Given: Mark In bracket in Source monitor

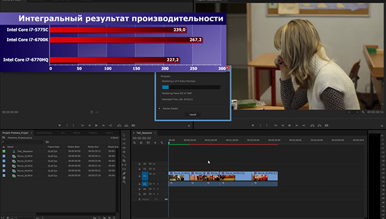Looking at the screenshot, I should tap(67, 125).
